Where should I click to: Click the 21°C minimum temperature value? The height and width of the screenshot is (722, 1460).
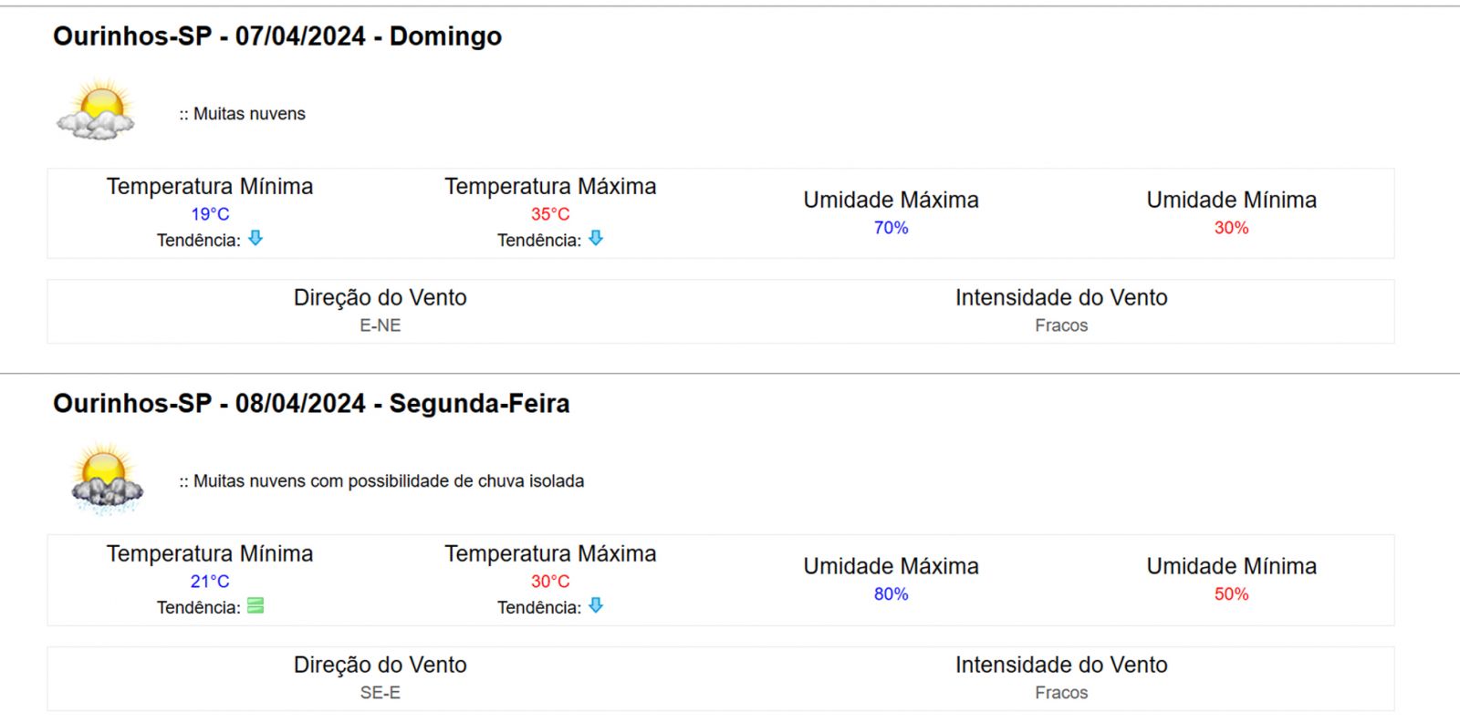[210, 582]
